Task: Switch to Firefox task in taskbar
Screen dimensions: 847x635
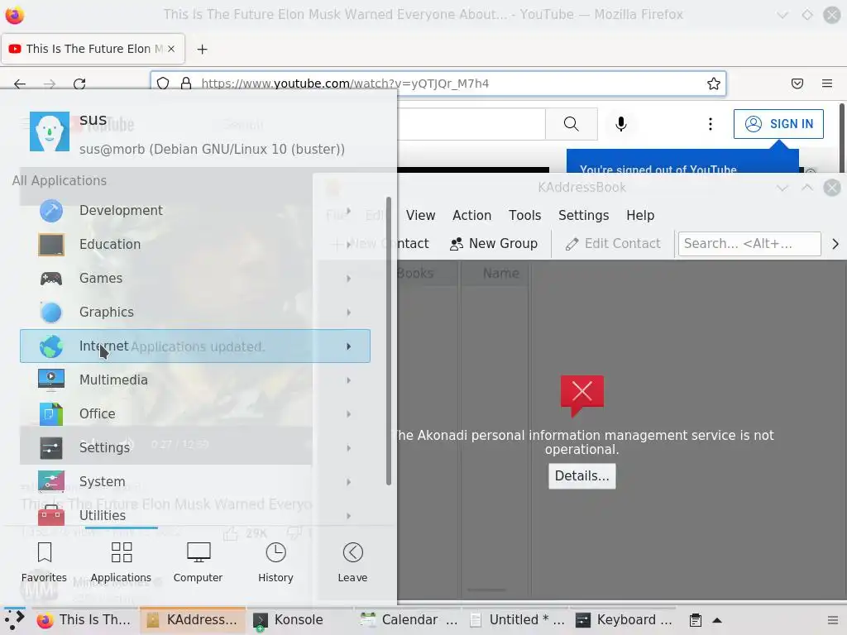Action: click(84, 619)
